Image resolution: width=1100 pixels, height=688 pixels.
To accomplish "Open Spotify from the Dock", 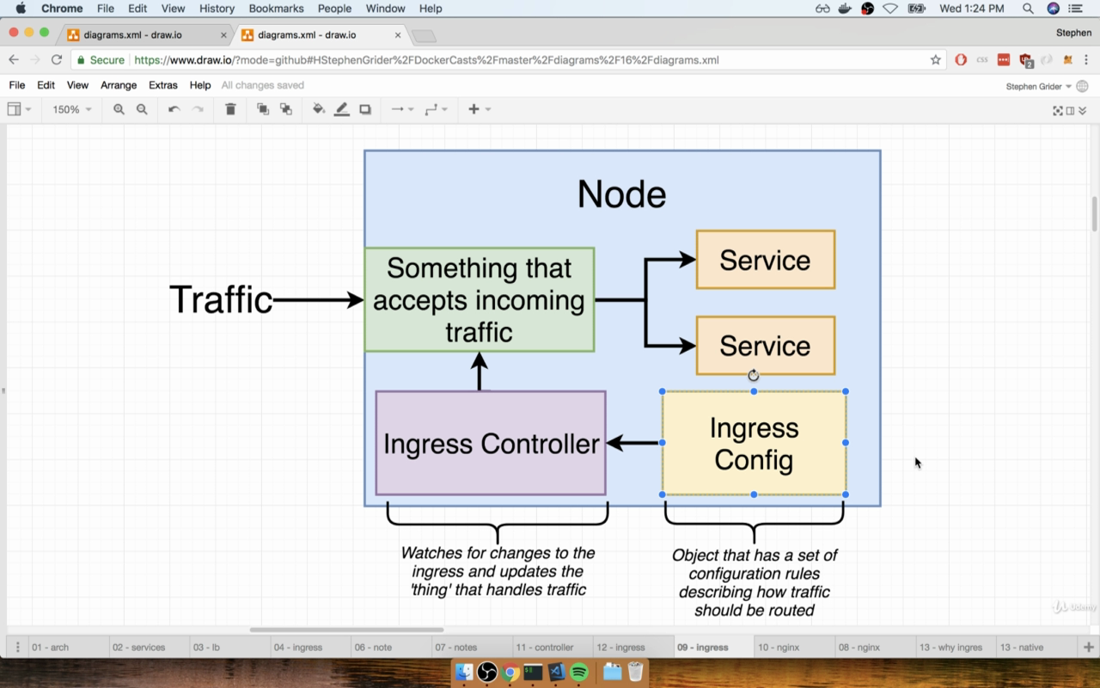I will point(578,672).
